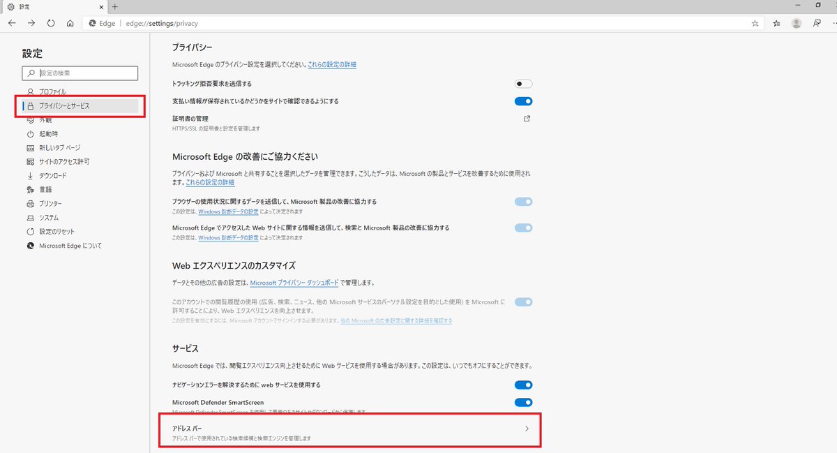The height and width of the screenshot is (453, 837).
Task: Click the 証明書の管理 row text
Action: coord(190,119)
